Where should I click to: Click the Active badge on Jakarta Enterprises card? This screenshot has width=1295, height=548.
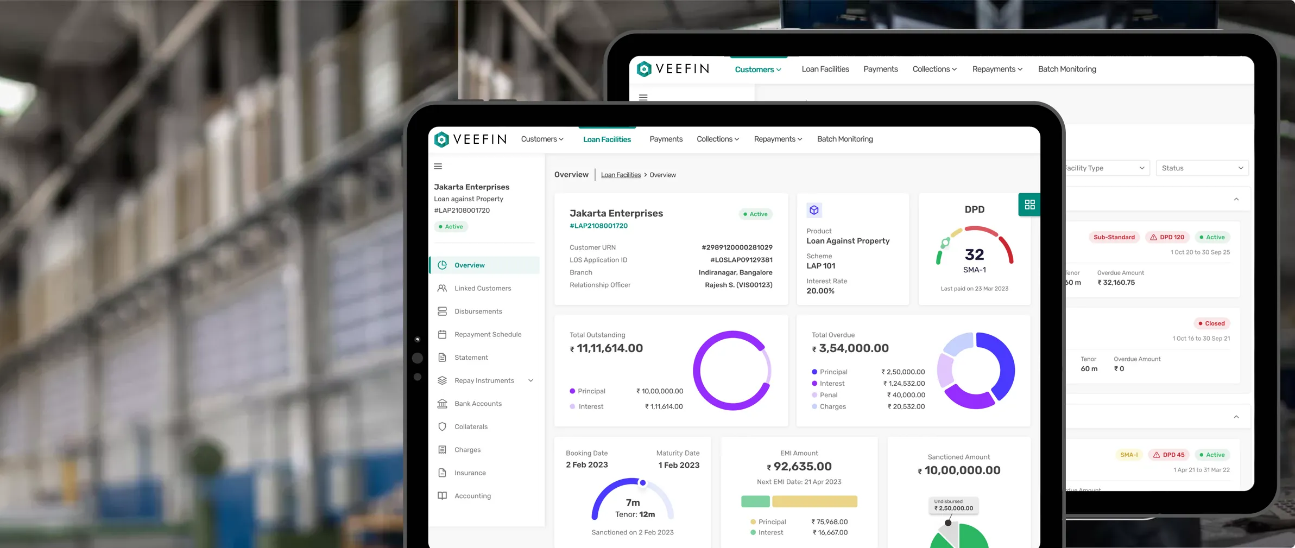[x=755, y=214]
